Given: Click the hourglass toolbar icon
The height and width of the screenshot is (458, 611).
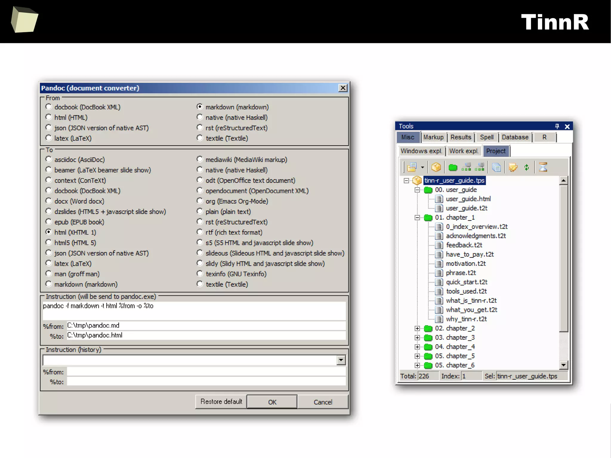Looking at the screenshot, I should pos(543,167).
